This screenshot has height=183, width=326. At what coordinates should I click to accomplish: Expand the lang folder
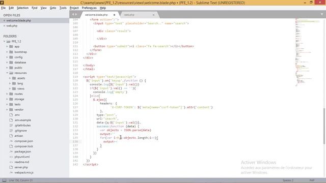pos(10,83)
